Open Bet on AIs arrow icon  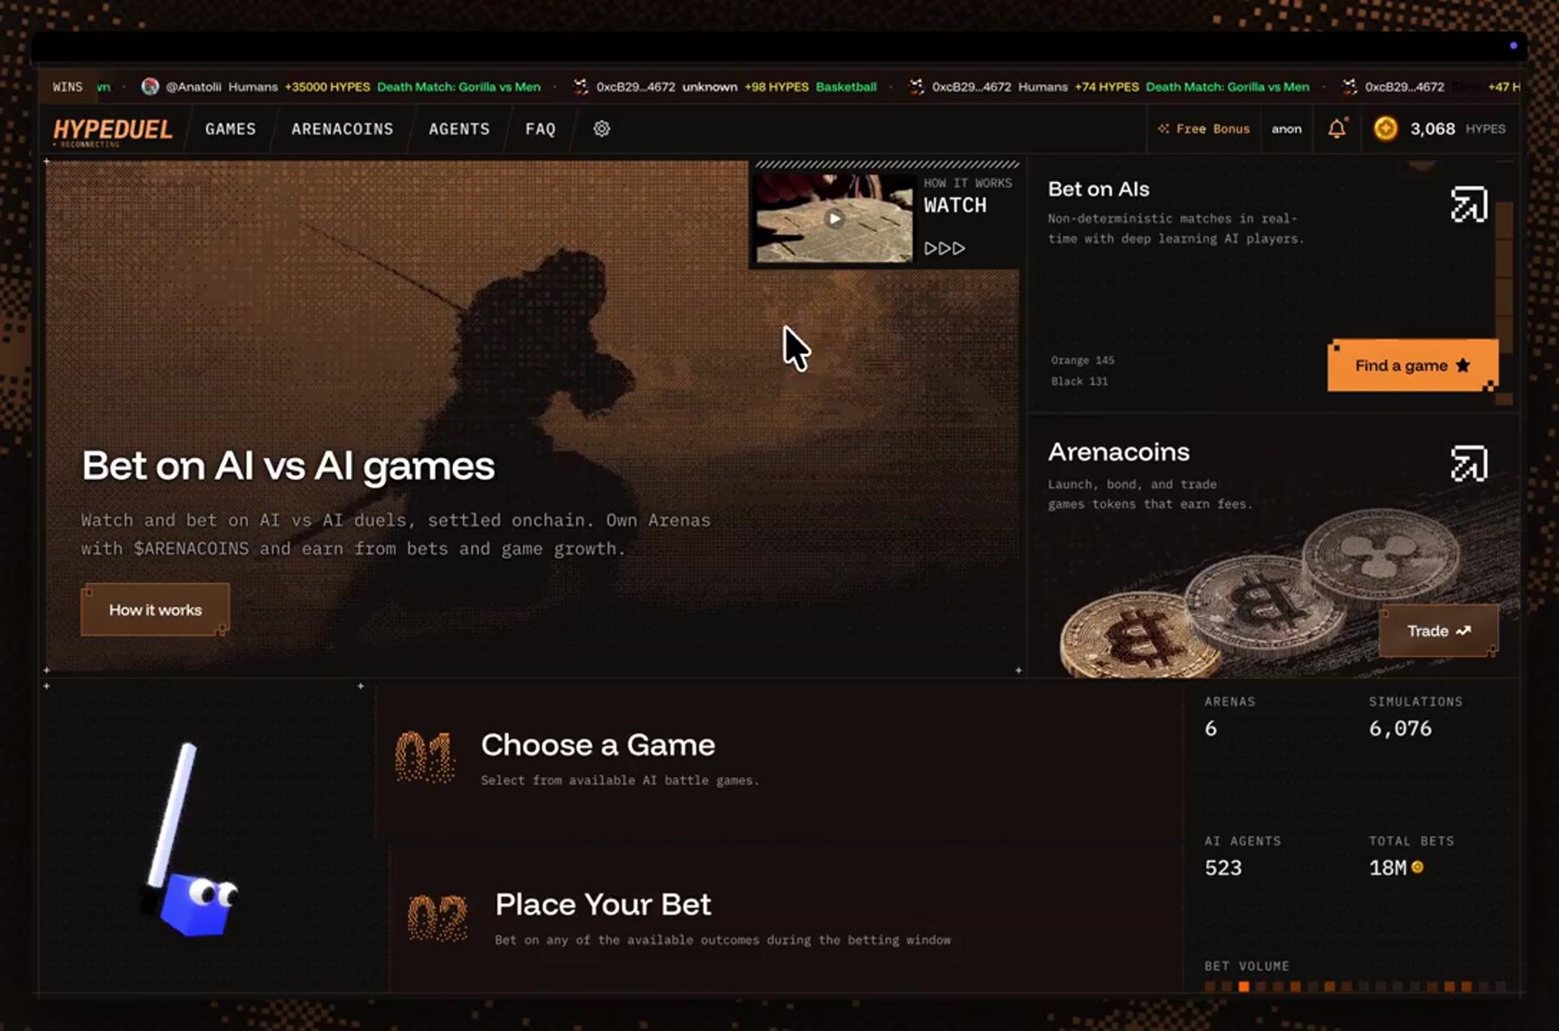point(1468,205)
